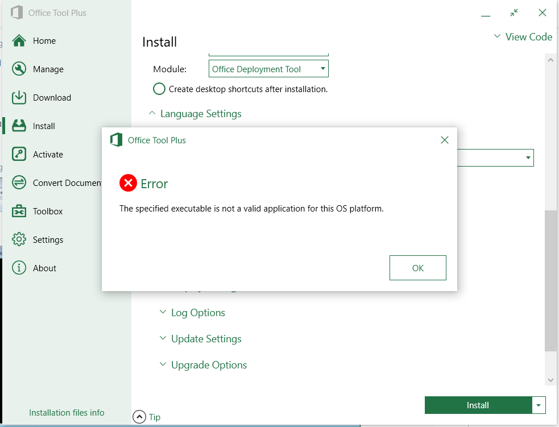Click the Toolbox briefcase icon
The height and width of the screenshot is (427, 559).
tap(19, 211)
